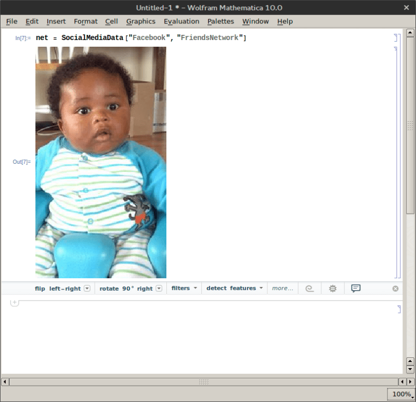
Task: Click vertical scrollbar up arrow at top
Action: [410, 33]
